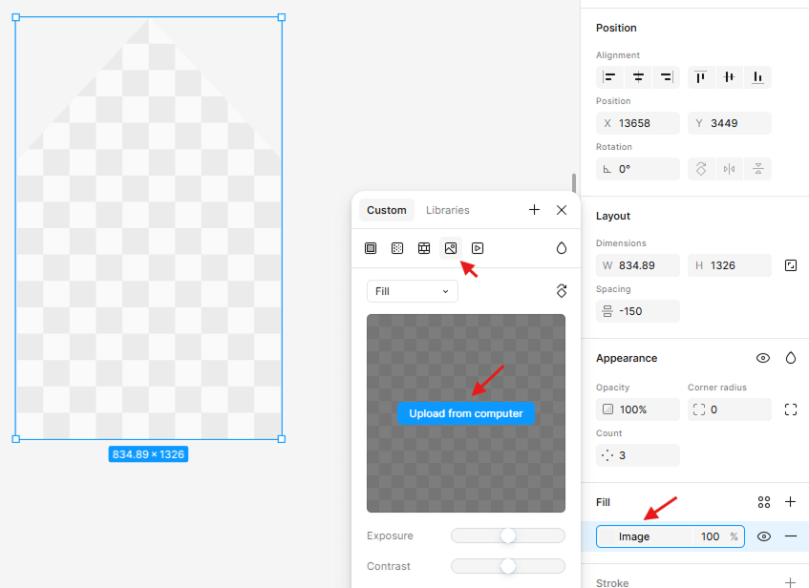Rotate selection 90 degrees icon

tap(701, 169)
